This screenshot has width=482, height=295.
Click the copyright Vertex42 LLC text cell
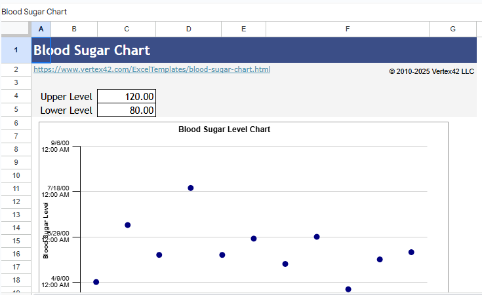tap(431, 71)
